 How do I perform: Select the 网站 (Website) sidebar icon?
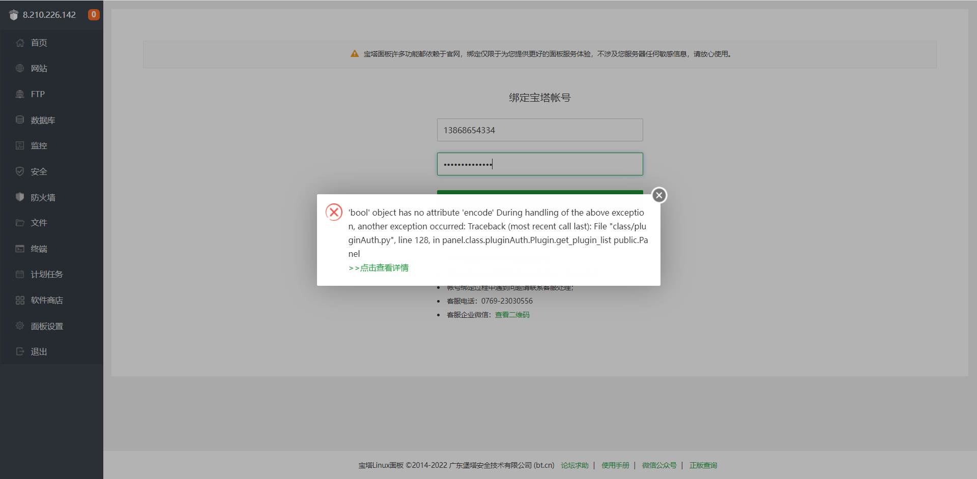pos(20,68)
